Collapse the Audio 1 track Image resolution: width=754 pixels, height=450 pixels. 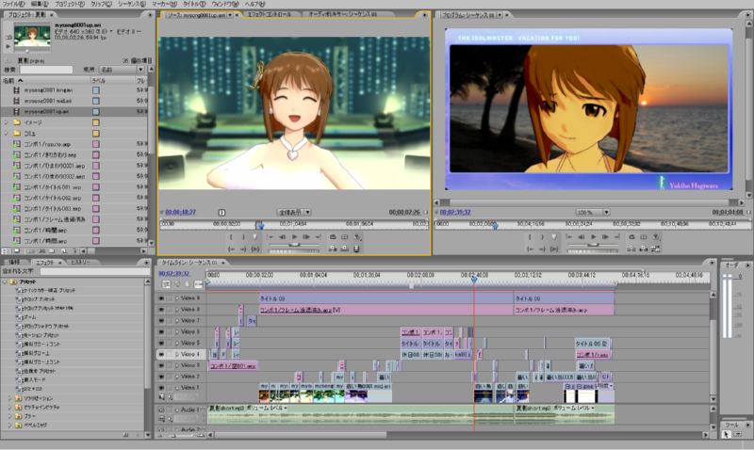[x=177, y=410]
